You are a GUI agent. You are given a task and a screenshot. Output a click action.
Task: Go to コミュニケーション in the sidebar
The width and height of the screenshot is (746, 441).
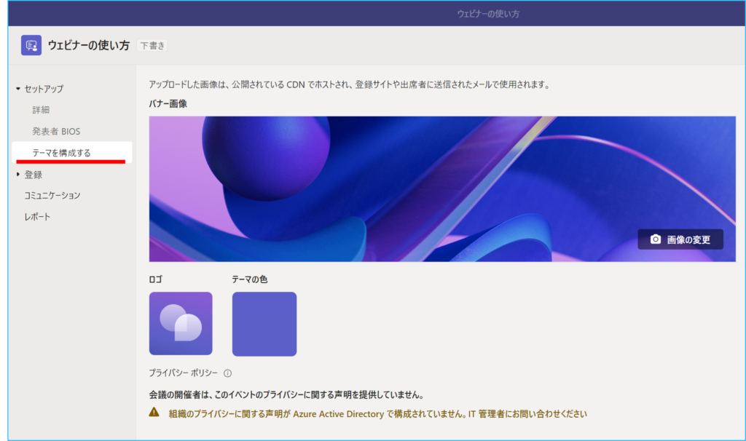[52, 196]
